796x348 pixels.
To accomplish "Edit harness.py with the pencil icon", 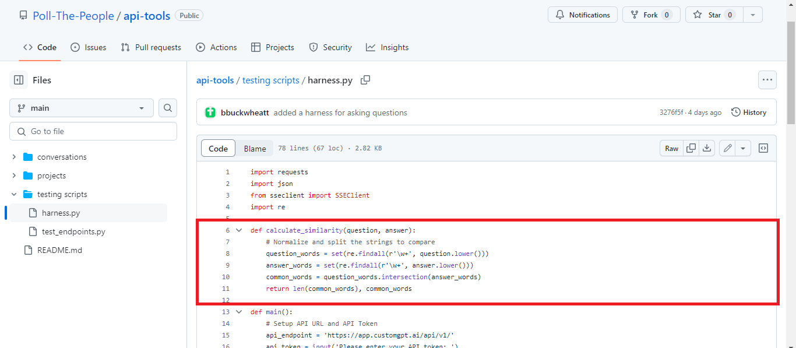I will [727, 148].
